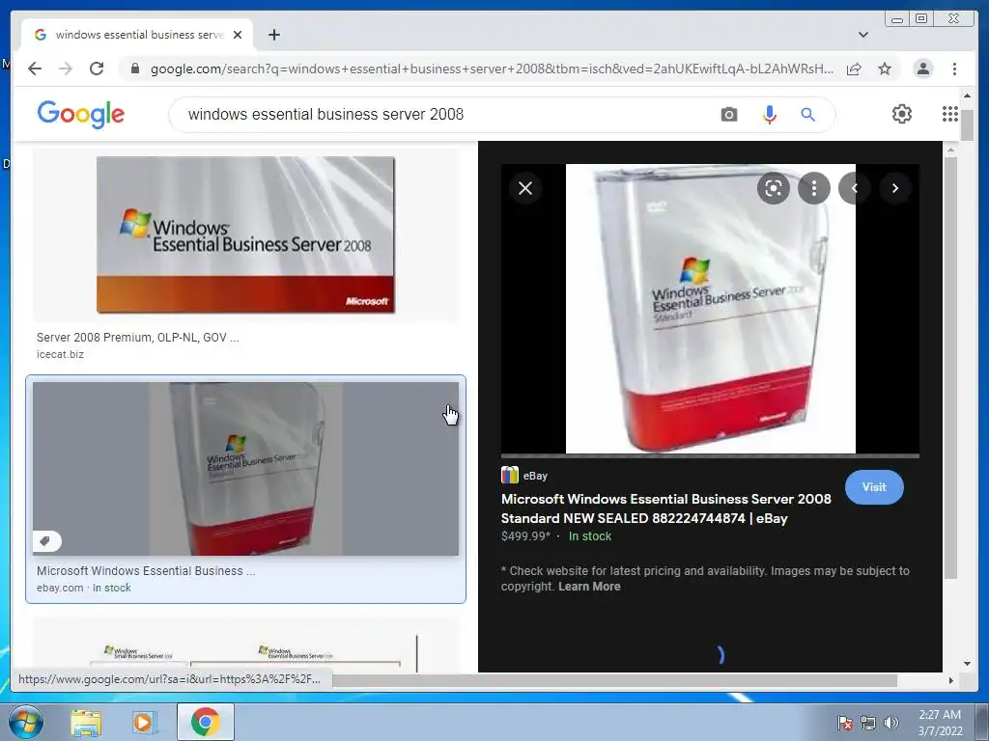Open the Chrome profile icon

tap(922, 69)
